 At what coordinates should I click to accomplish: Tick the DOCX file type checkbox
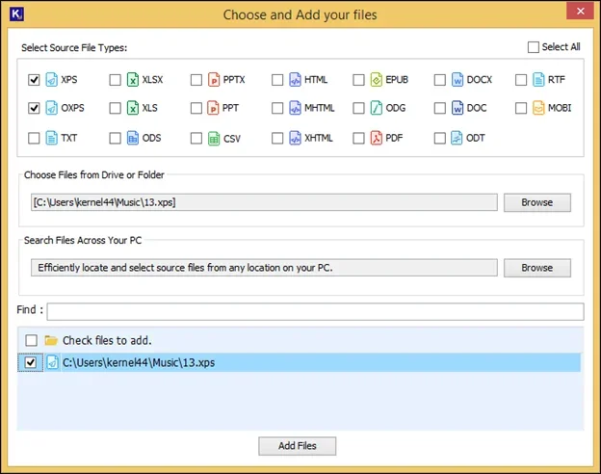tap(439, 80)
